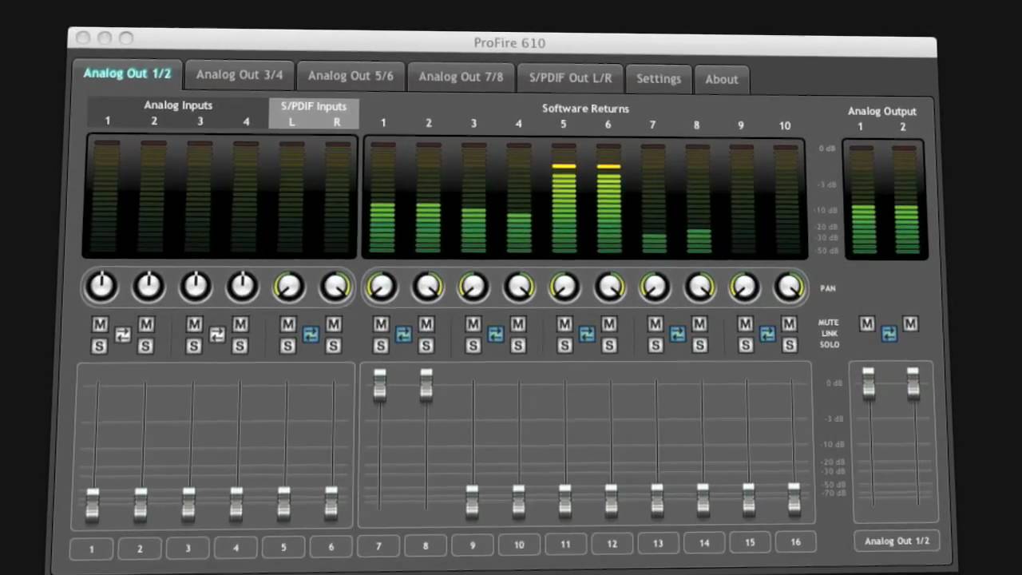This screenshot has height=575, width=1022.
Task: Click pan knob for Software Return 2
Action: coord(428,287)
